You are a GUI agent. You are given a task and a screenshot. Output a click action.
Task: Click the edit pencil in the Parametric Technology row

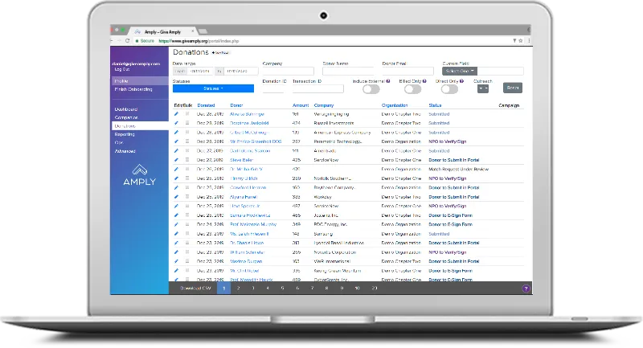[x=176, y=141]
